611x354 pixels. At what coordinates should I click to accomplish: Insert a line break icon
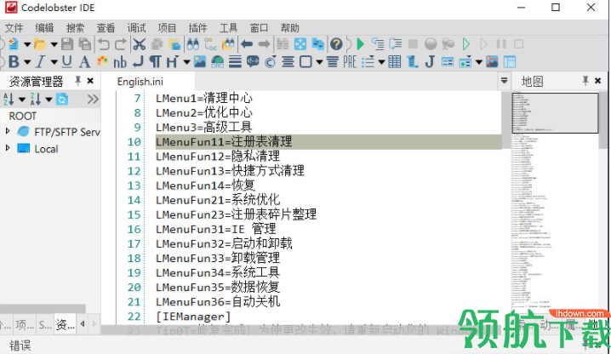(x=138, y=61)
